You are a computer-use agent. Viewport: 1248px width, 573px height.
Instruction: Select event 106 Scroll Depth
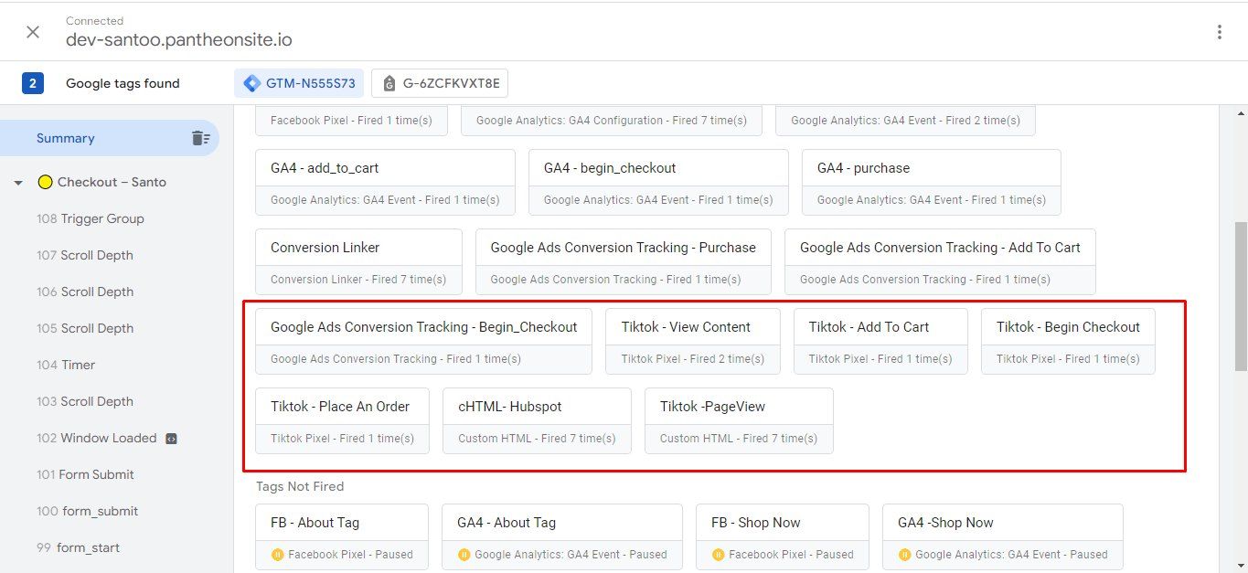[85, 292]
